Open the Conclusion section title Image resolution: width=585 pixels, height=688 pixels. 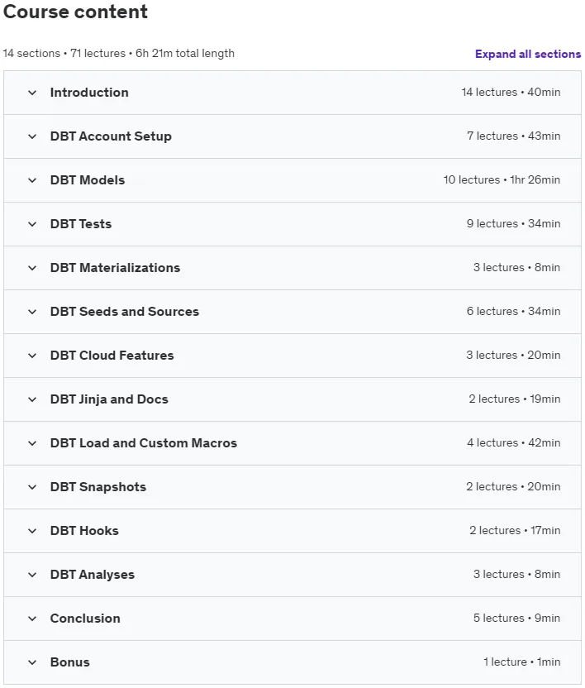click(85, 619)
